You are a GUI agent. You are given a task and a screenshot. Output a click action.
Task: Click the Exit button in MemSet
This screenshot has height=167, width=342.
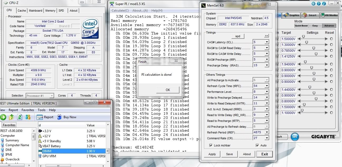coord(264,154)
